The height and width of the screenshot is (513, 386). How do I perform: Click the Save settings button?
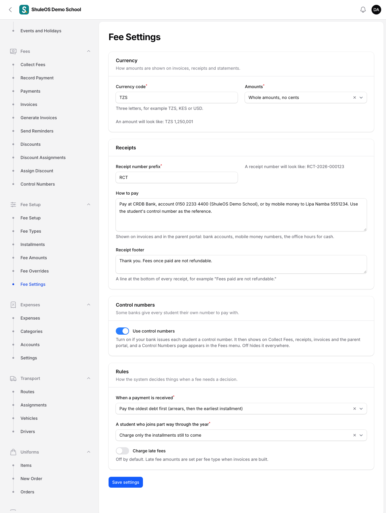click(126, 482)
